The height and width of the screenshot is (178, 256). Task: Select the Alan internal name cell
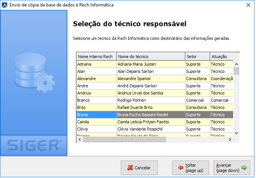point(96,71)
